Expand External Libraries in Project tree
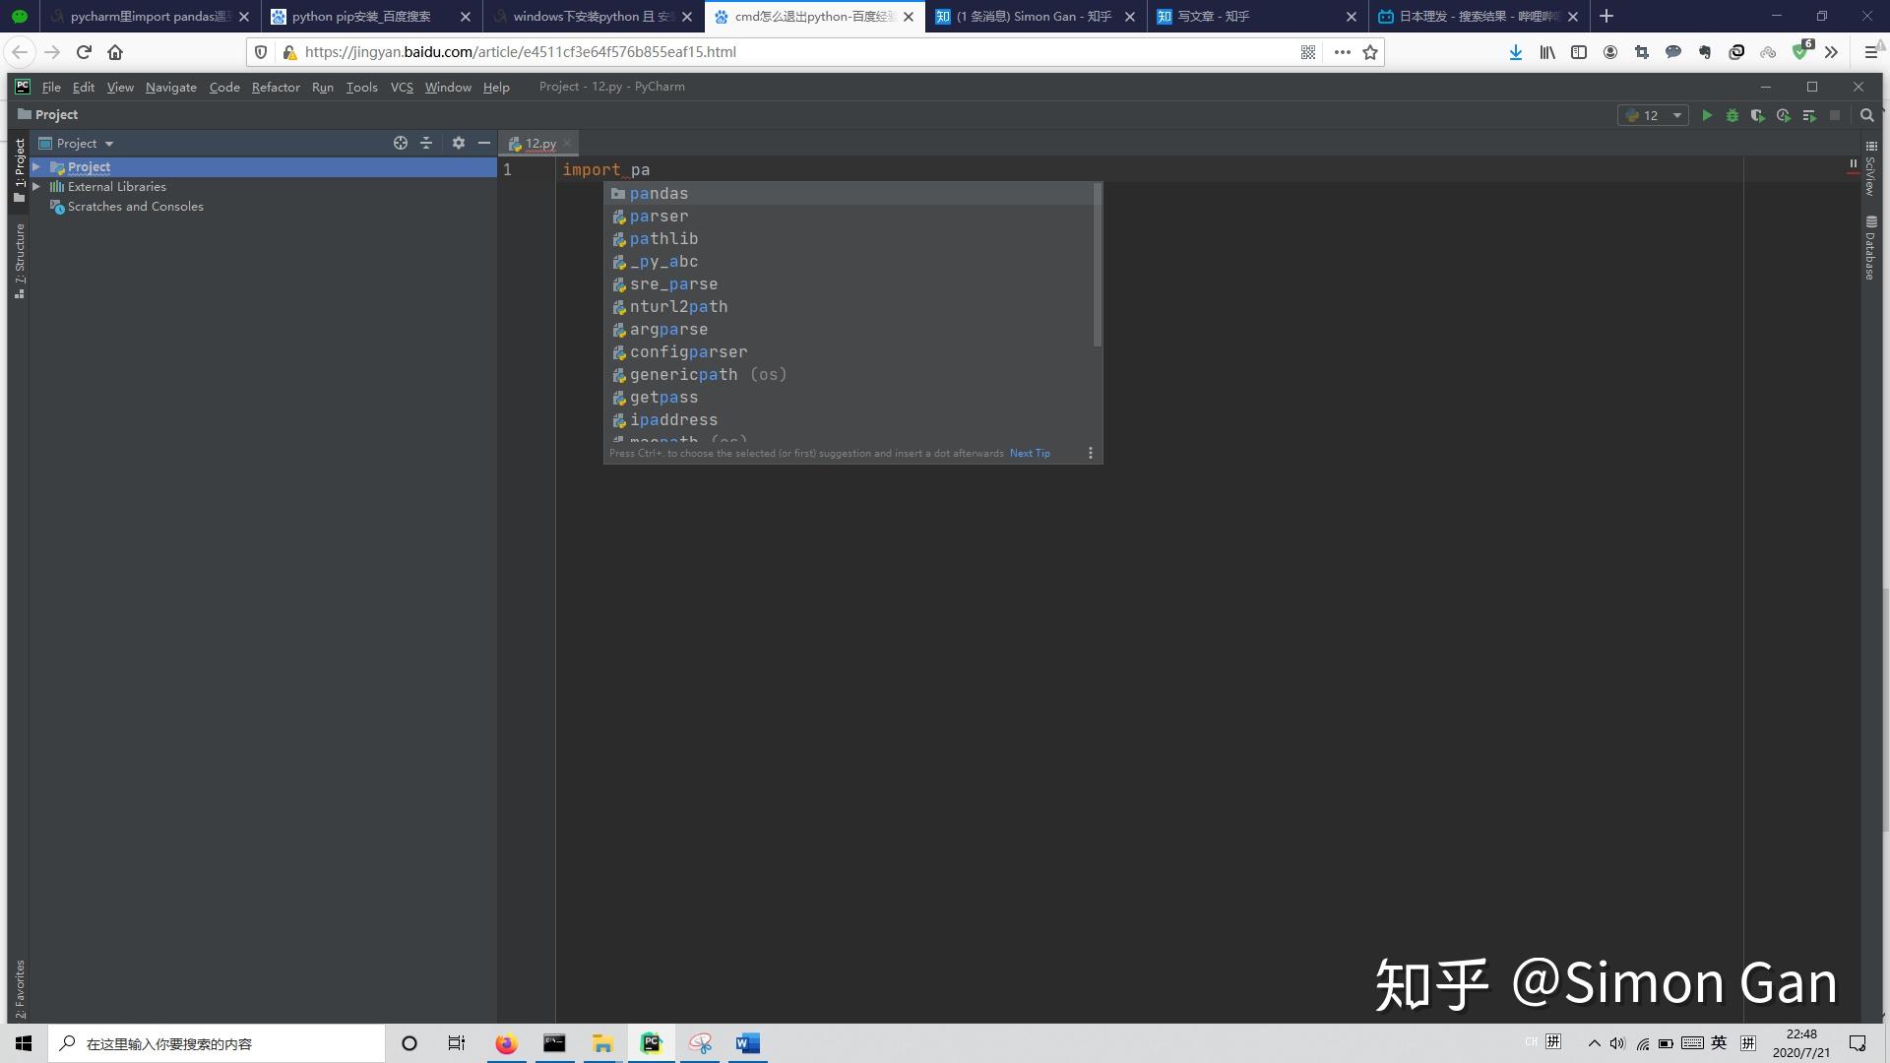The width and height of the screenshot is (1890, 1063). [x=36, y=186]
